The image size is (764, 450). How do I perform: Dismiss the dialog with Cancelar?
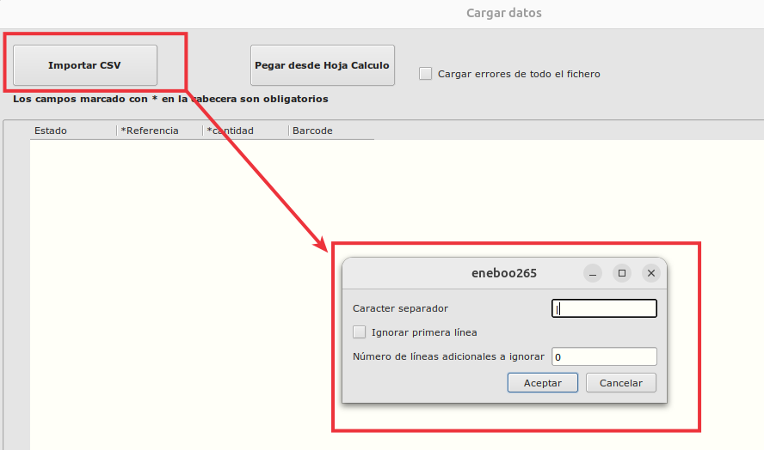pyautogui.click(x=620, y=383)
